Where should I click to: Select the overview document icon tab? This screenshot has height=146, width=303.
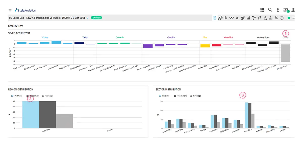pyautogui.click(x=215, y=18)
